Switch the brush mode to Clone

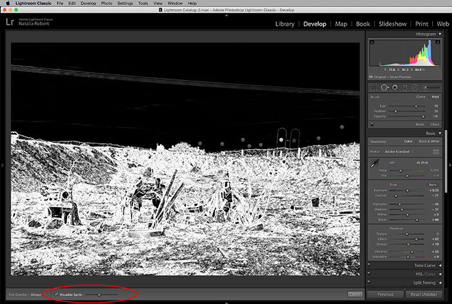point(420,97)
